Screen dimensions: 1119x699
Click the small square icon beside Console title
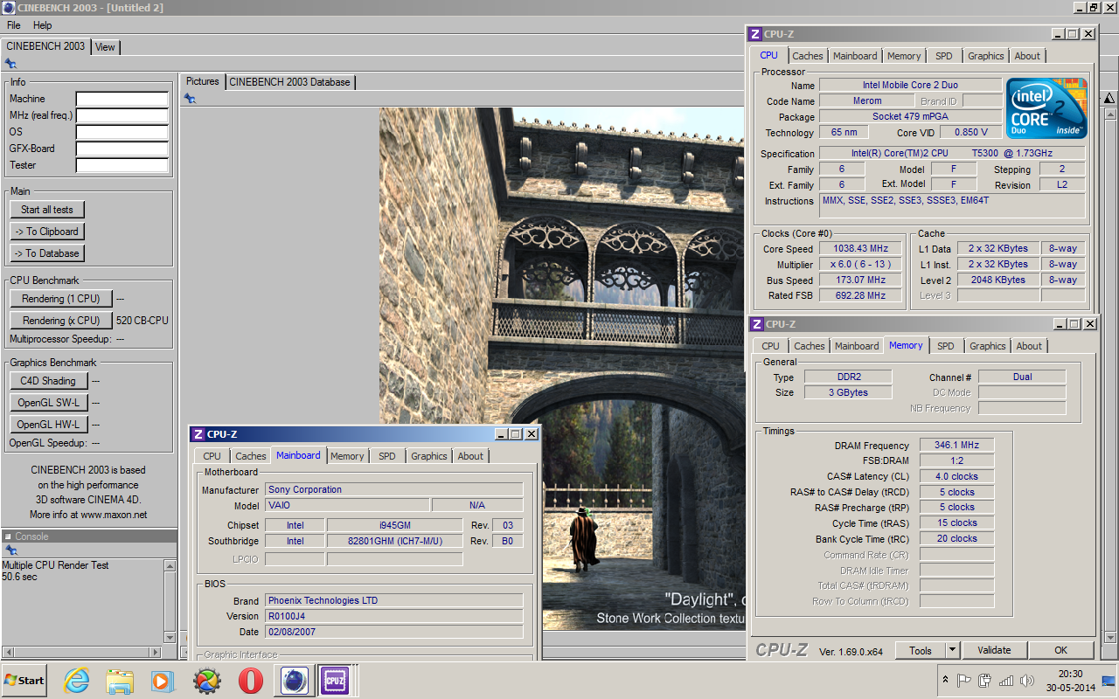coord(8,536)
